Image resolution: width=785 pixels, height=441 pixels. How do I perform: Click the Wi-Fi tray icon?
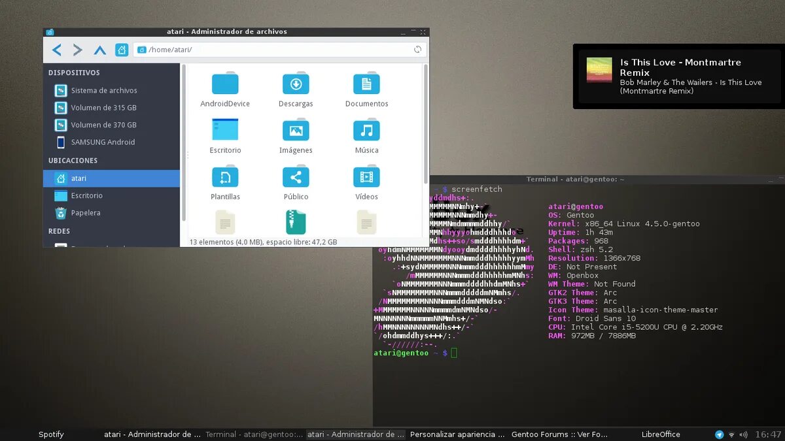tap(731, 434)
